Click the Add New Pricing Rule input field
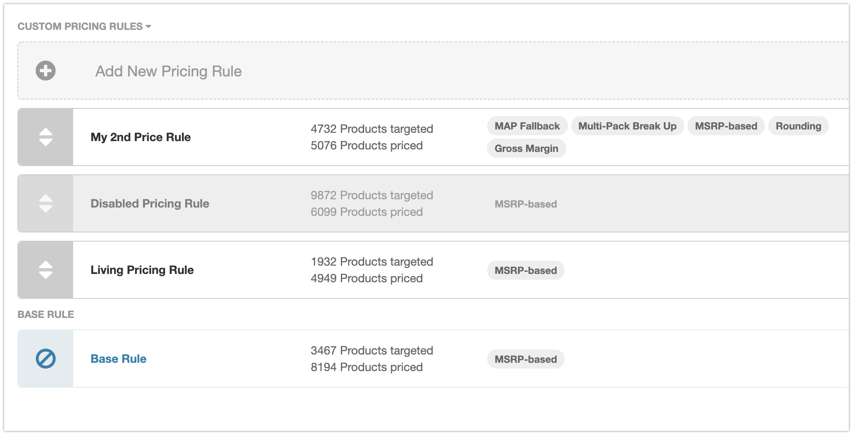This screenshot has height=435, width=853. coord(168,71)
